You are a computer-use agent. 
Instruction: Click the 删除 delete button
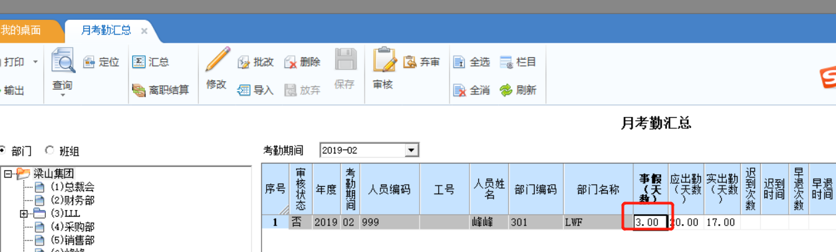(302, 62)
